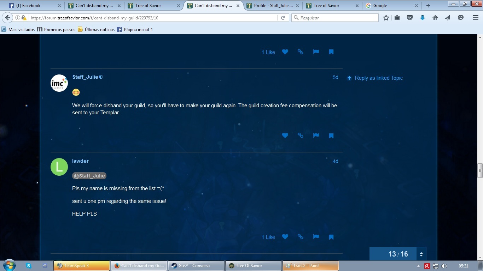Bookmark lawder's post with the bookmark icon
The width and height of the screenshot is (483, 271).
coord(331,237)
